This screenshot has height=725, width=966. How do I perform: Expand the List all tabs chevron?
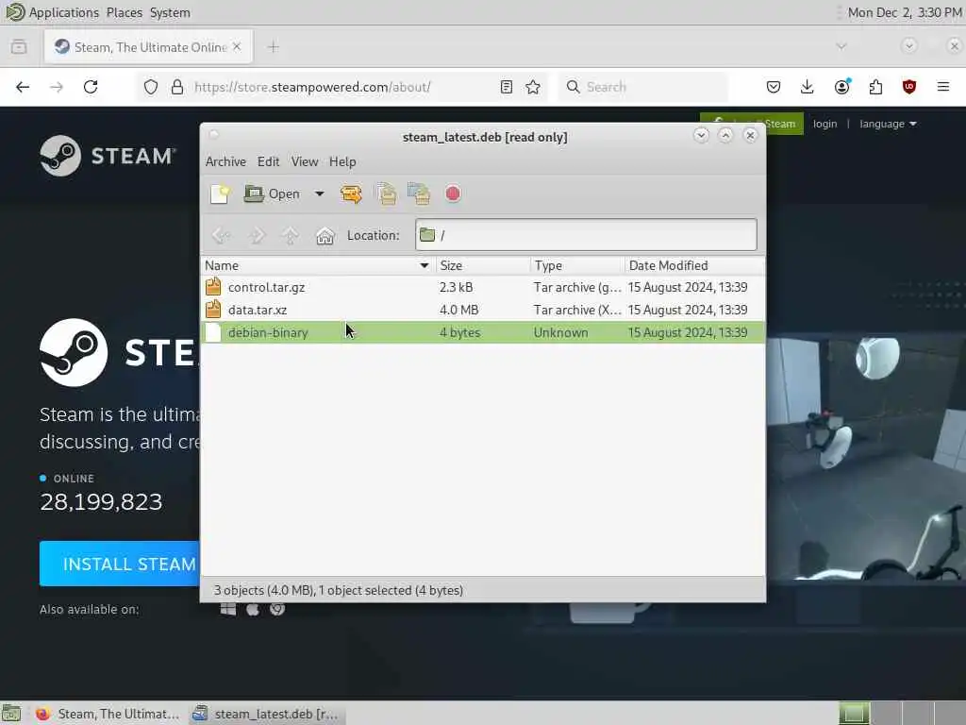(841, 46)
